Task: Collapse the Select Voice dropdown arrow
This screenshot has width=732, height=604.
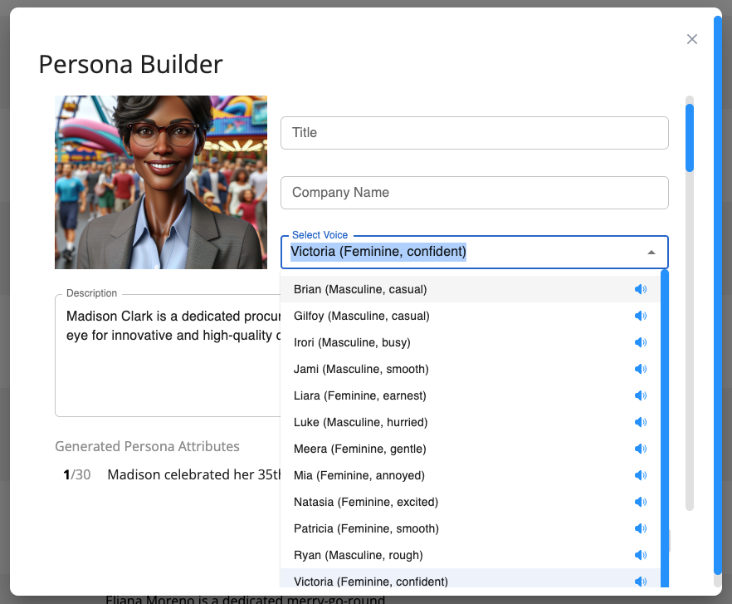Action: 651,253
